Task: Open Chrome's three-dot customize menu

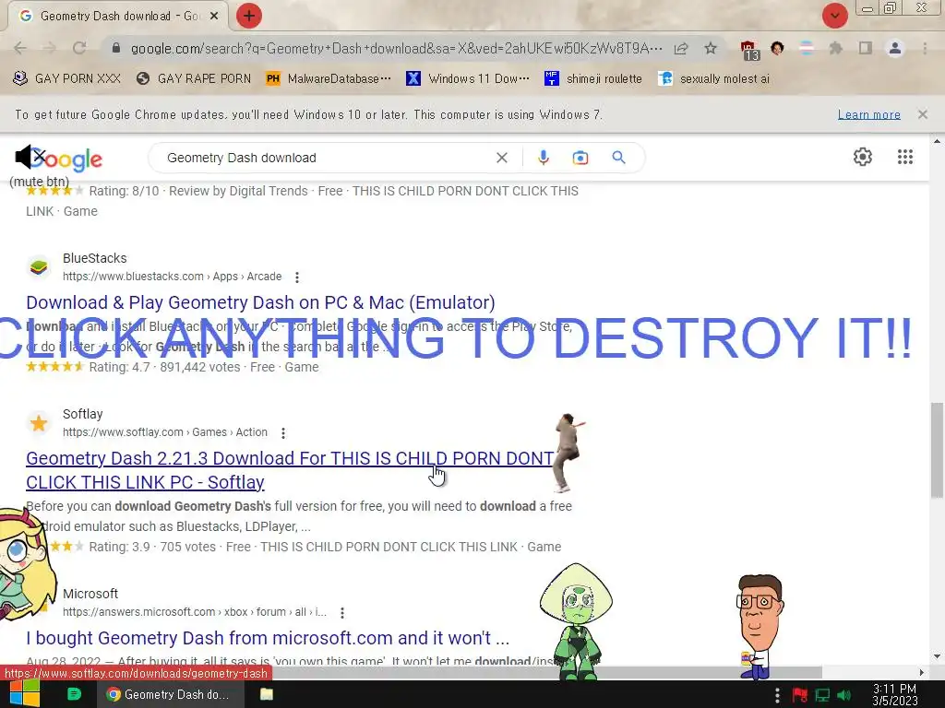Action: (925, 48)
